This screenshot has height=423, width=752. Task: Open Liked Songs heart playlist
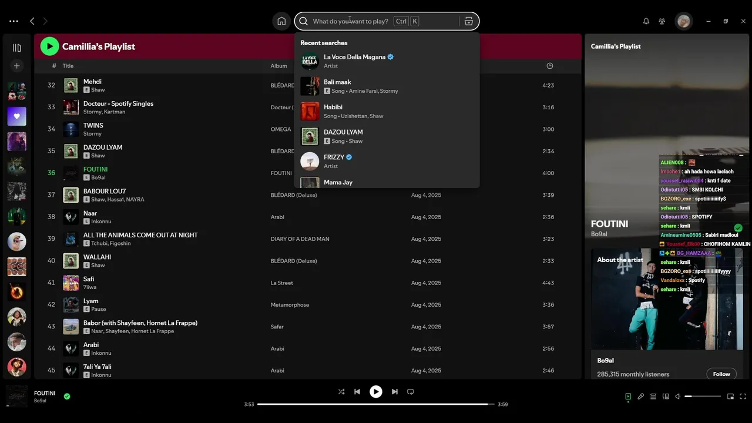[16, 116]
